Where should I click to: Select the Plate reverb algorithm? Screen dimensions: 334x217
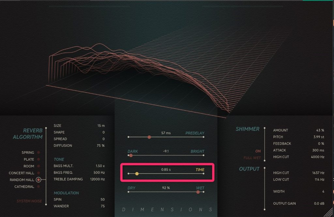point(38,159)
